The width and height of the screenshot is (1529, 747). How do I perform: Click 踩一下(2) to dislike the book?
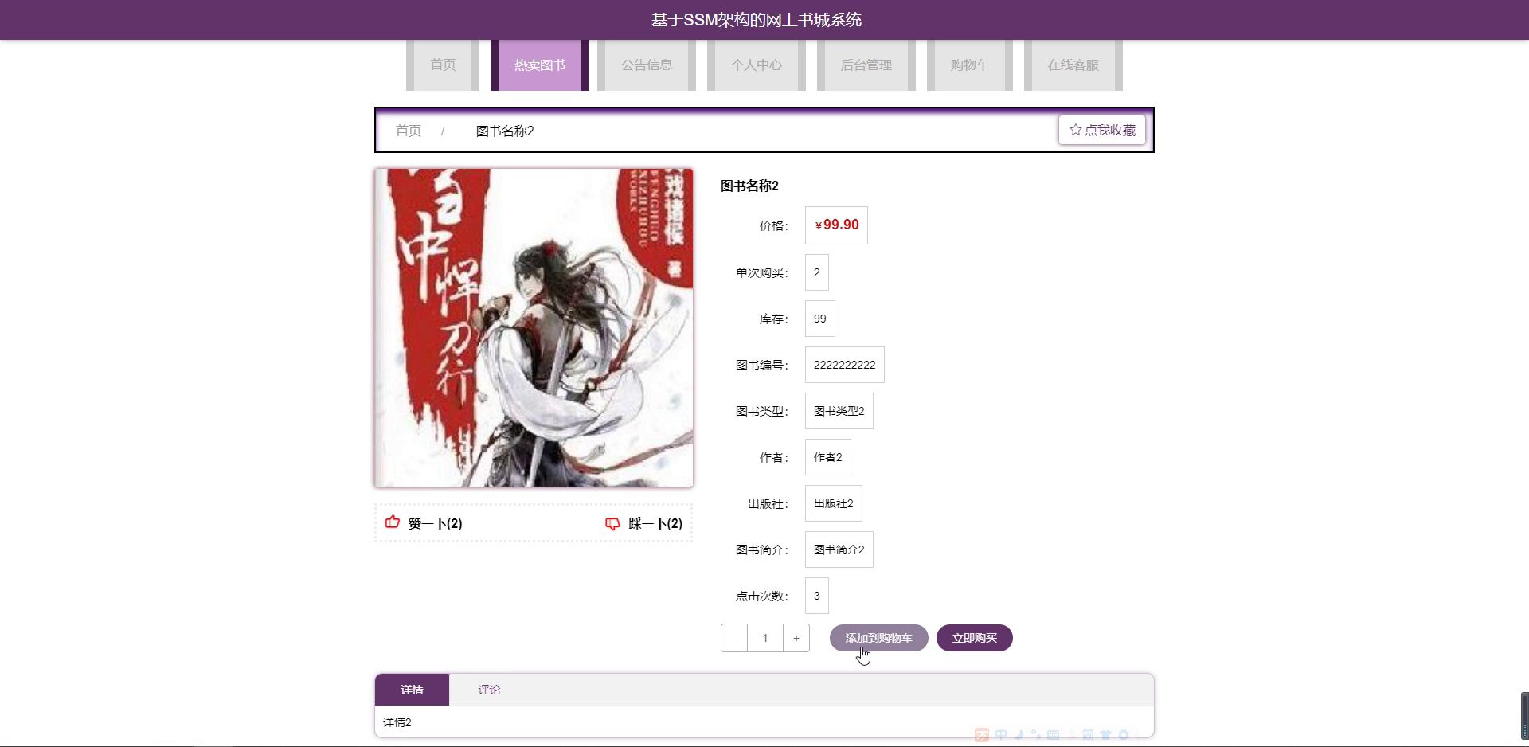coord(643,523)
